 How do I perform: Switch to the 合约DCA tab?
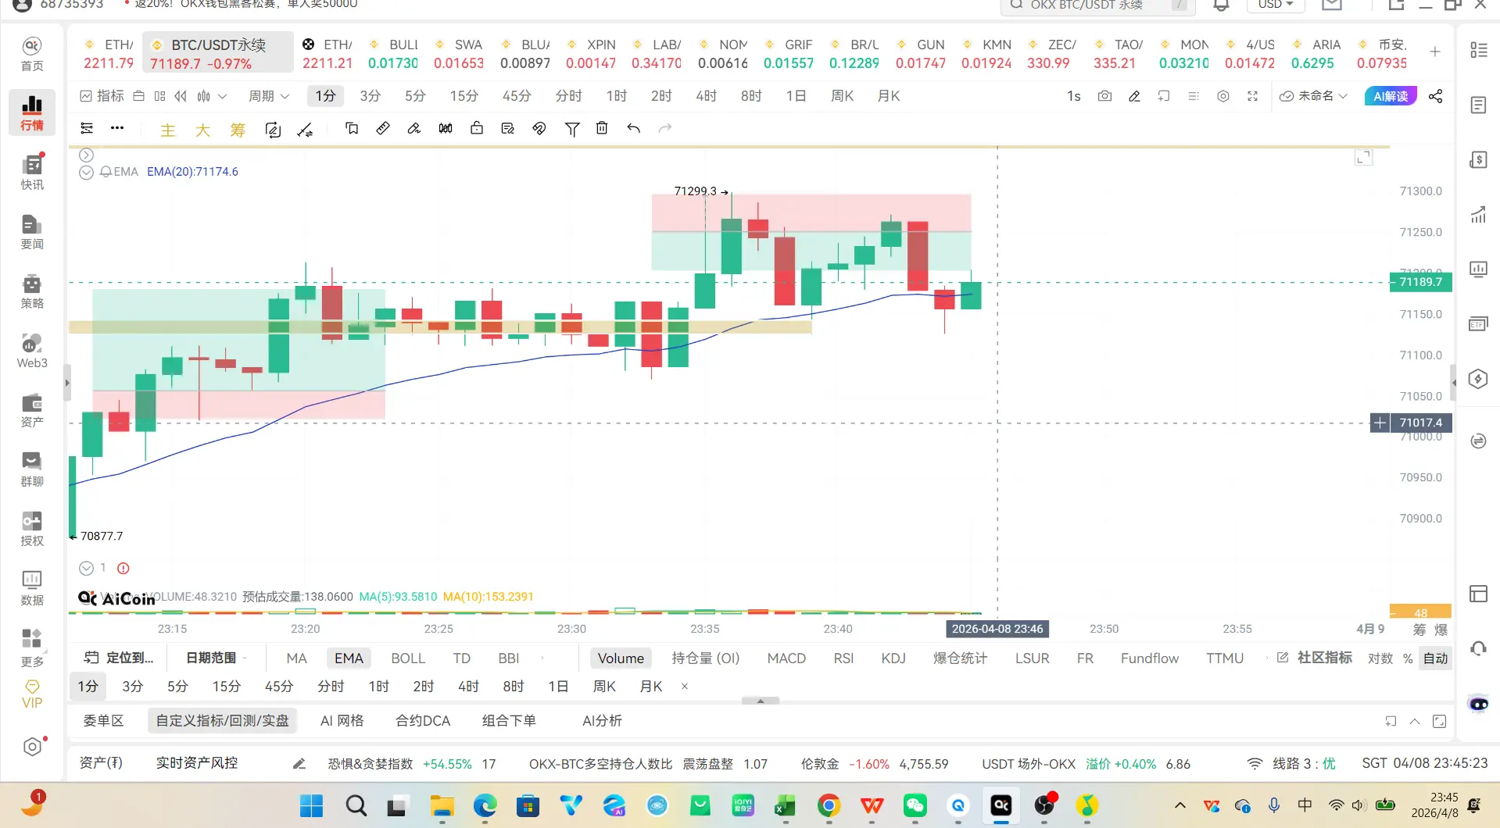tap(423, 721)
